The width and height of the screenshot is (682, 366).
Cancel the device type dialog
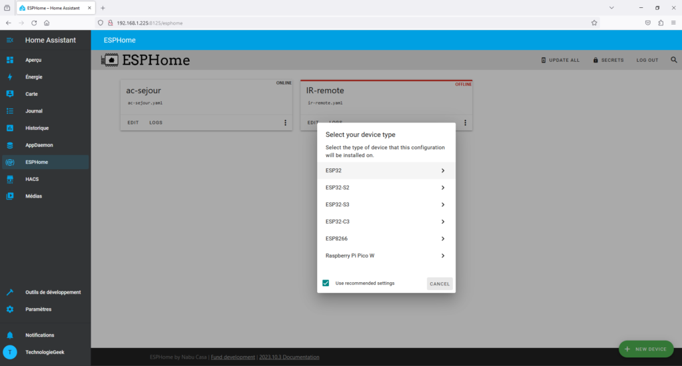point(440,284)
